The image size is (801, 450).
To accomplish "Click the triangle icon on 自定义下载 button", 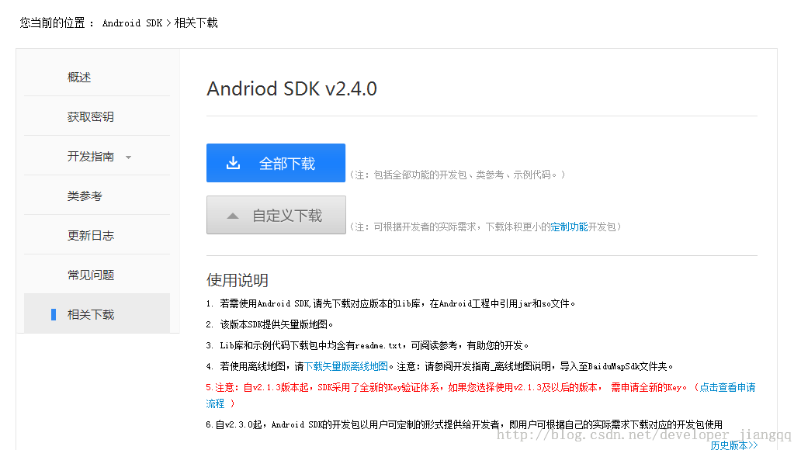I will click(x=232, y=216).
